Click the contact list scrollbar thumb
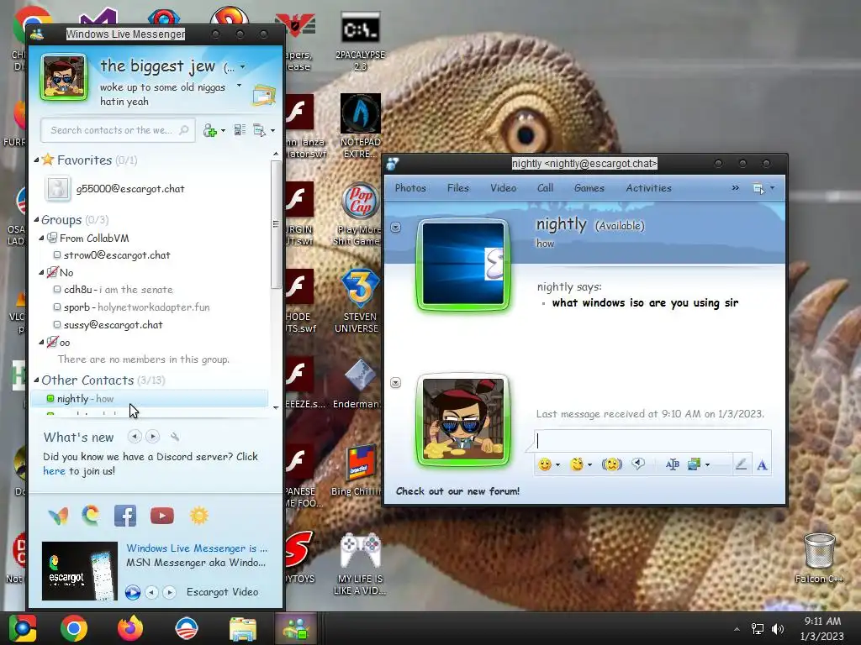861x645 pixels. coord(276,225)
